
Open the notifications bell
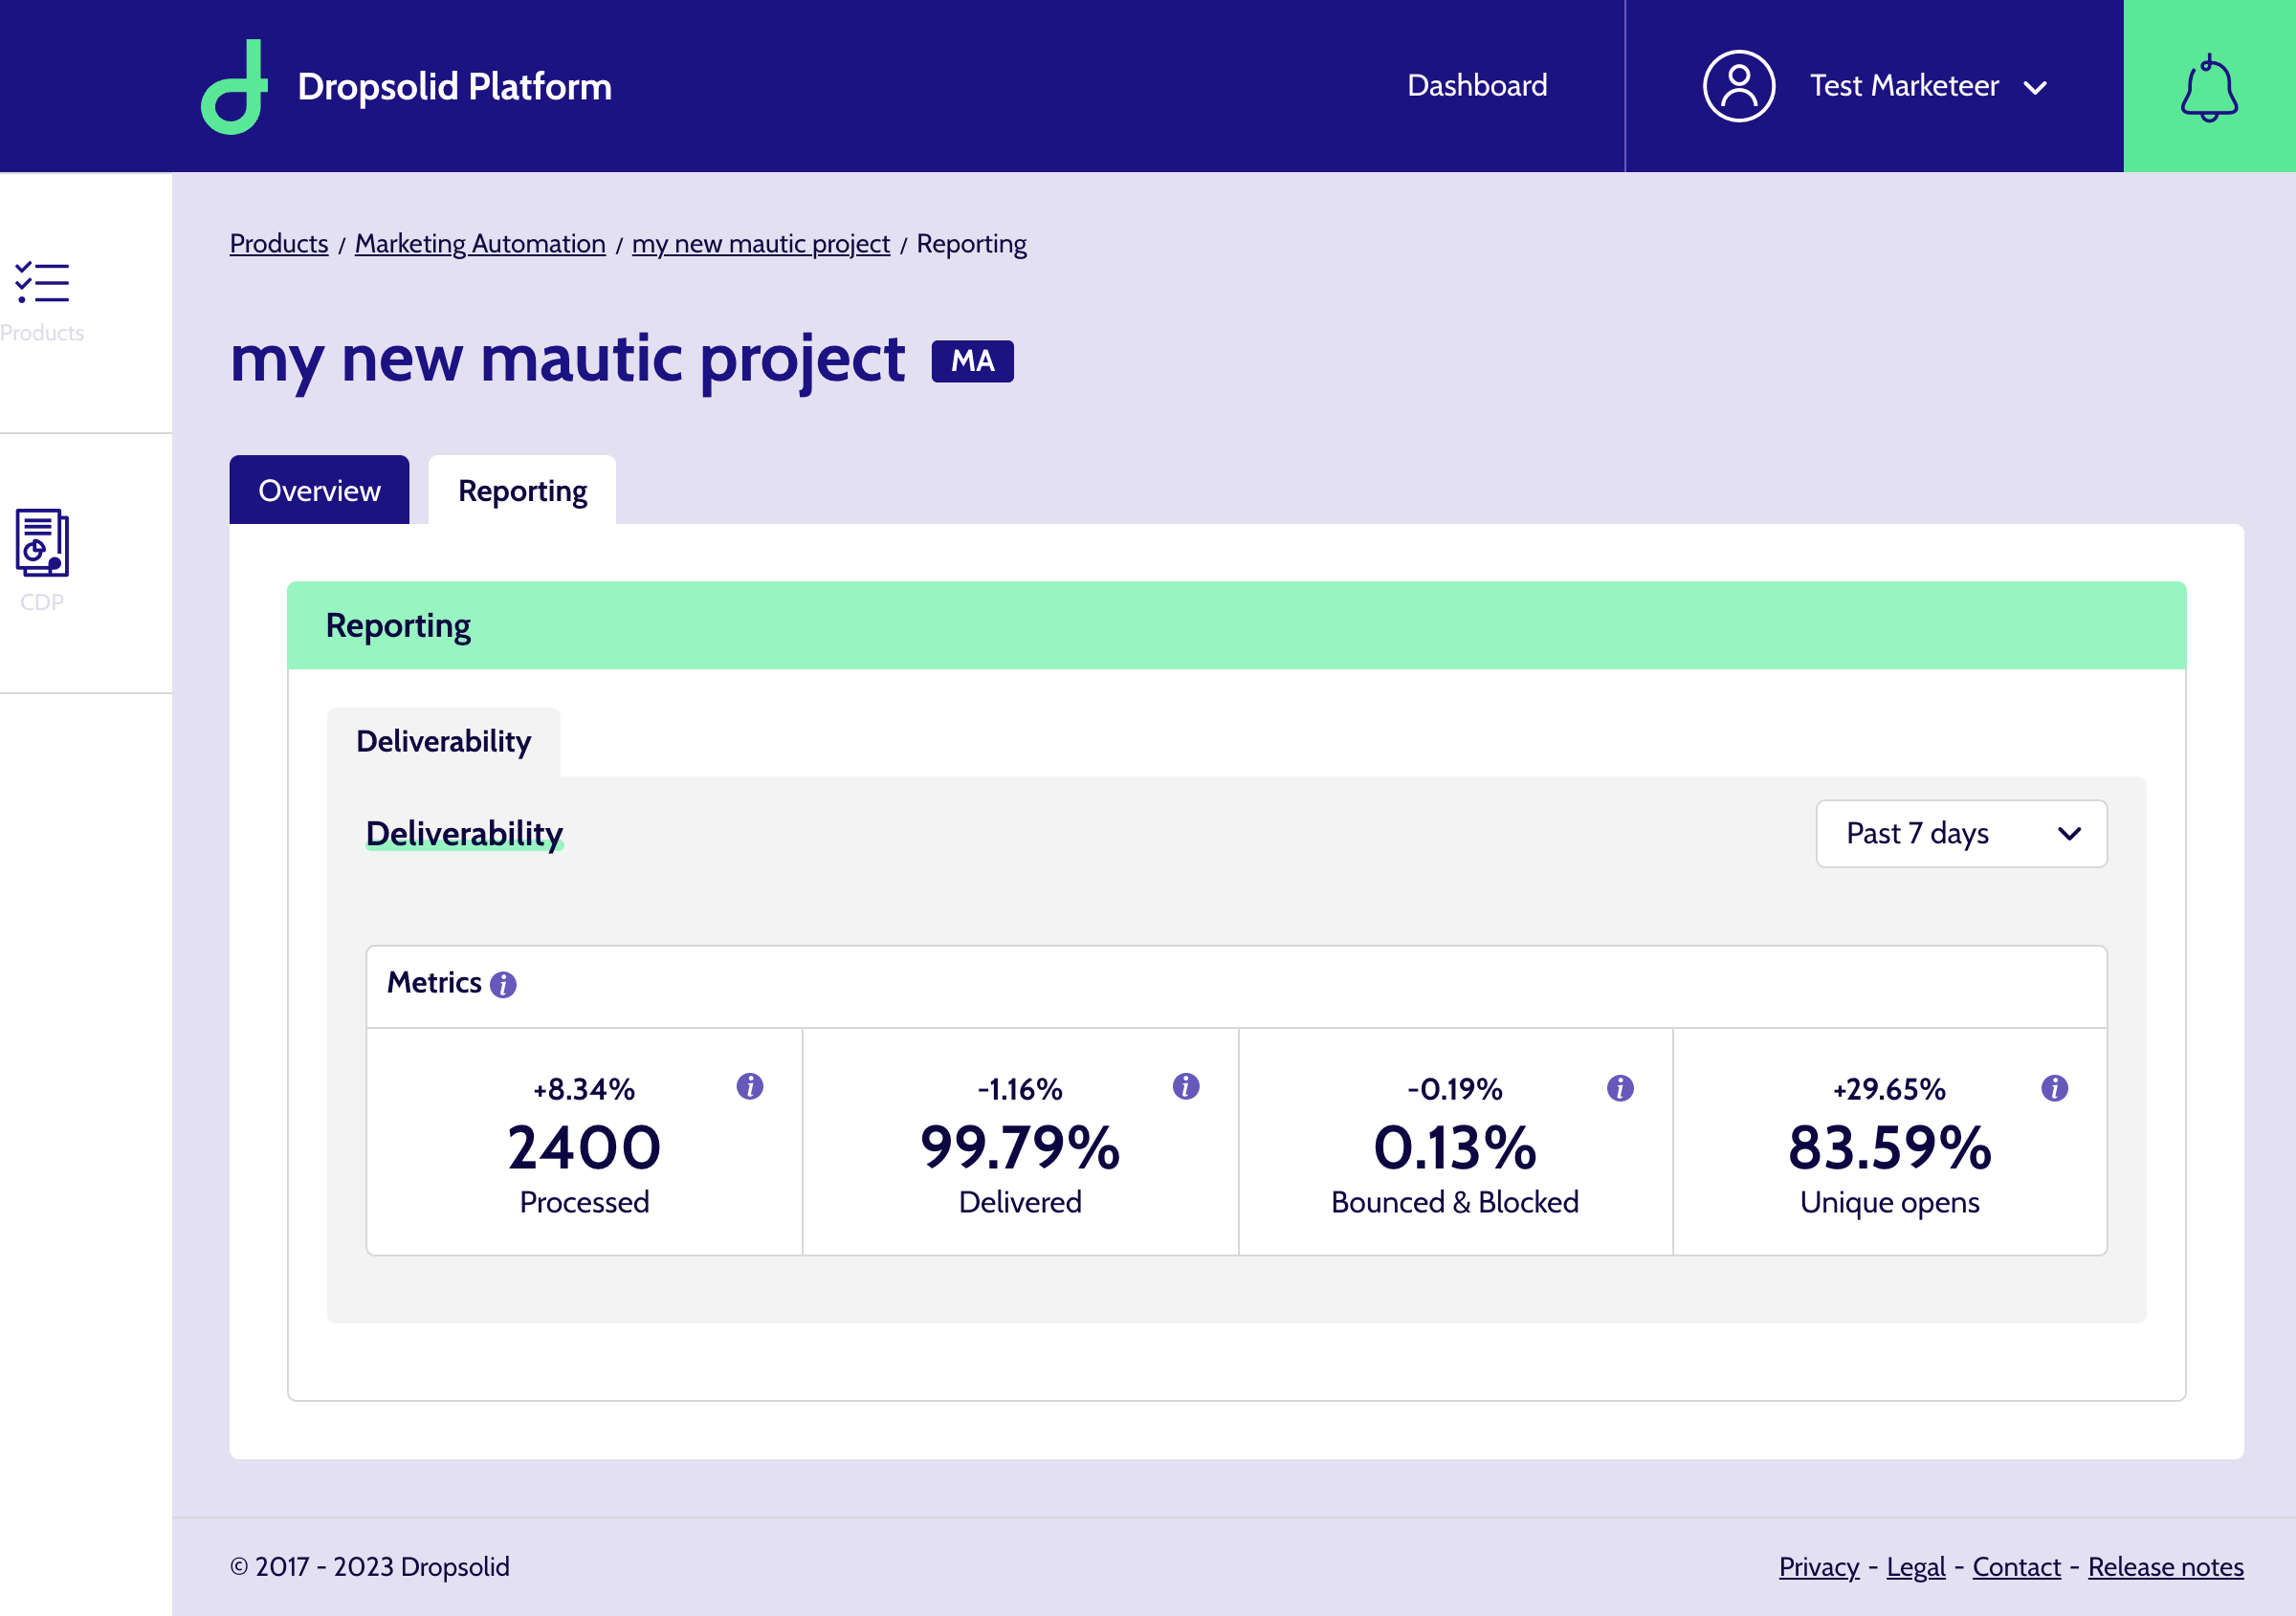tap(2208, 88)
